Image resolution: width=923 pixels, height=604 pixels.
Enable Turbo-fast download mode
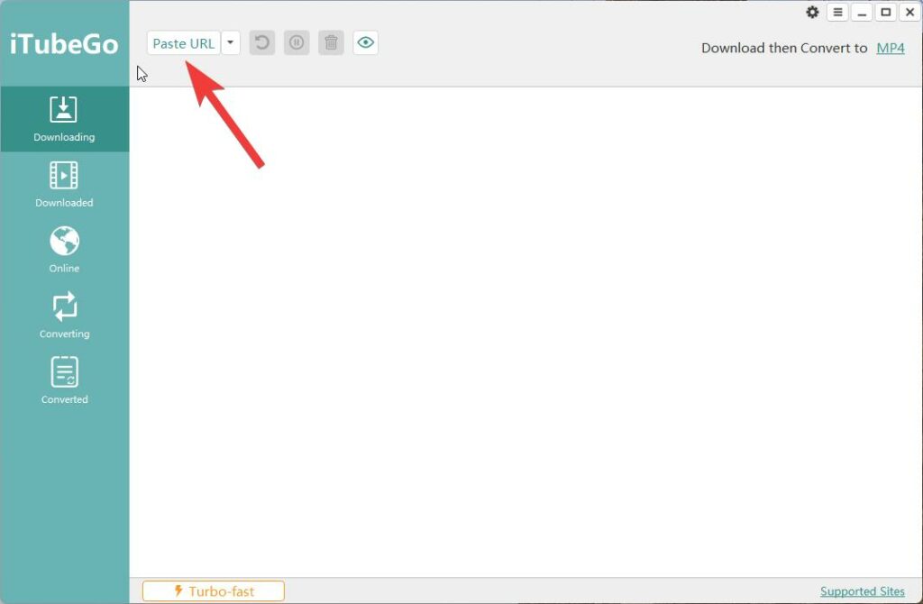click(x=214, y=590)
